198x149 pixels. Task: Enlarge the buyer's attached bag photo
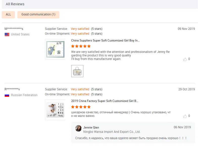coord(77,71)
